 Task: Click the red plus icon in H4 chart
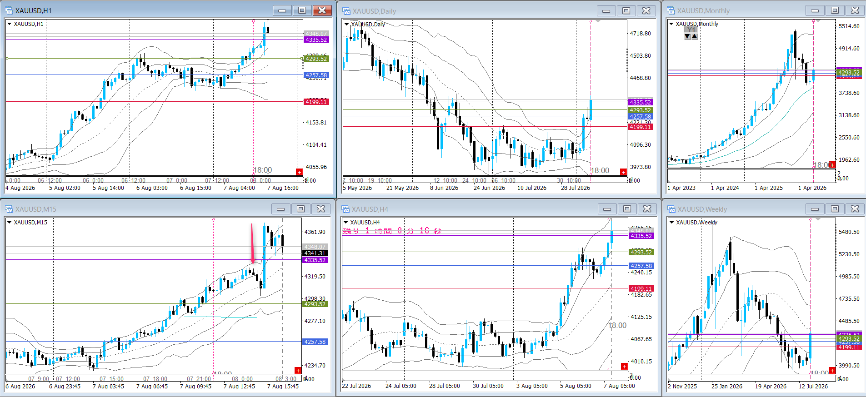[x=624, y=367]
